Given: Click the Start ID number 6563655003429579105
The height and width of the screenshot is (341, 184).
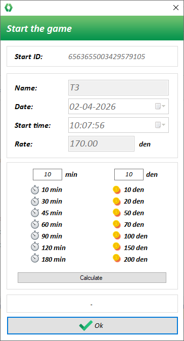Looking at the screenshot, I should 107,57.
